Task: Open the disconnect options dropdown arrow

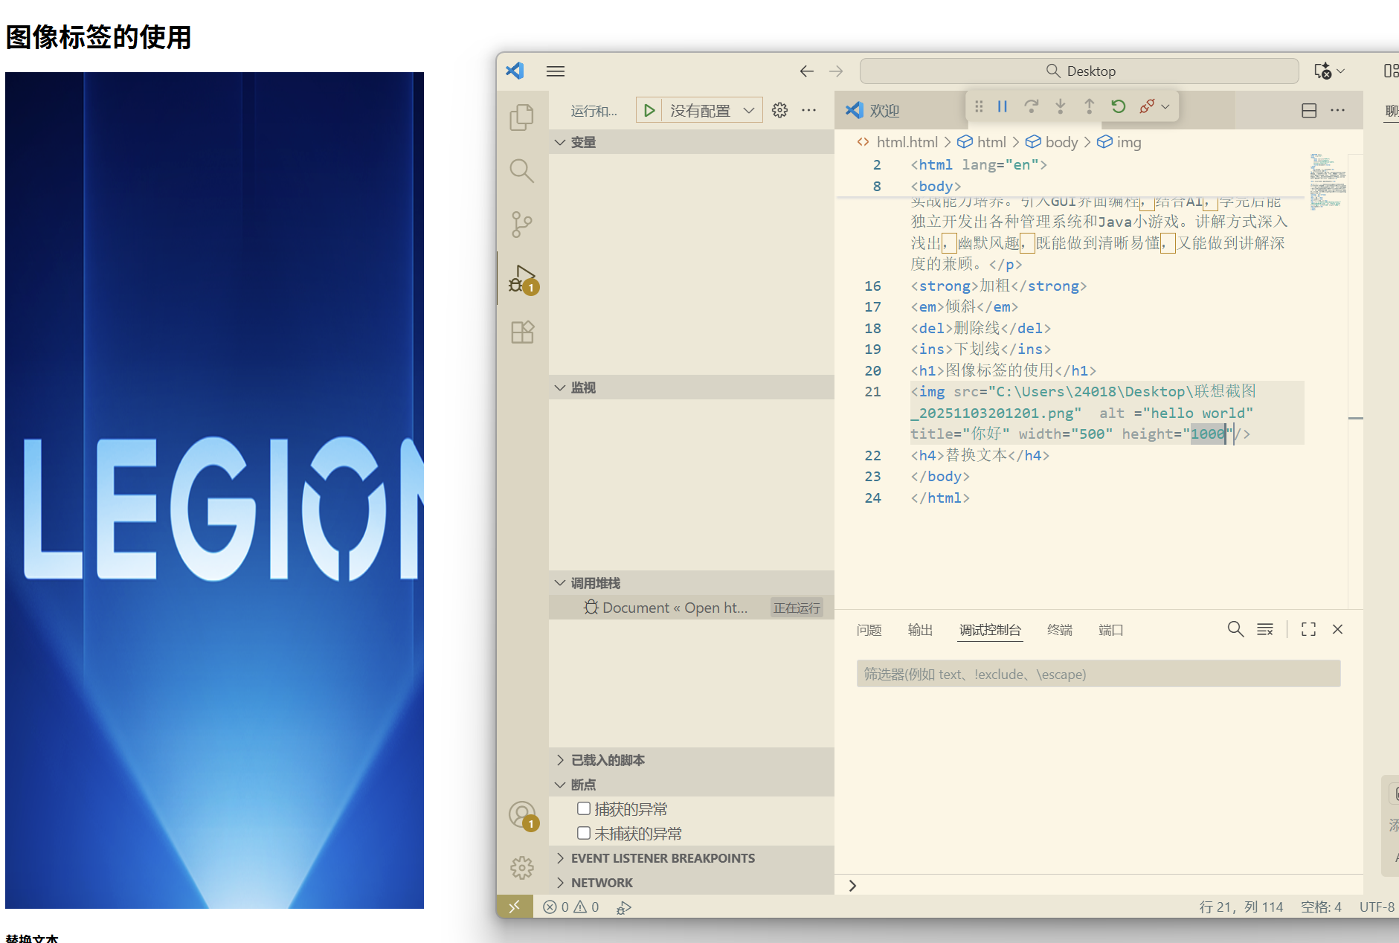Action: point(1165,106)
